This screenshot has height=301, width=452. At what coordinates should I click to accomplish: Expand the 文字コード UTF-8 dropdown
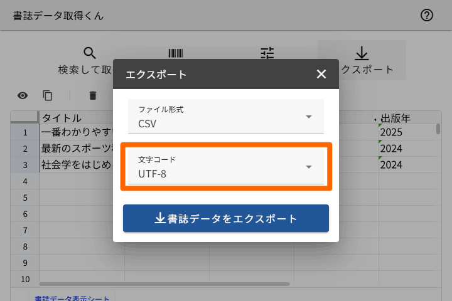click(226, 167)
